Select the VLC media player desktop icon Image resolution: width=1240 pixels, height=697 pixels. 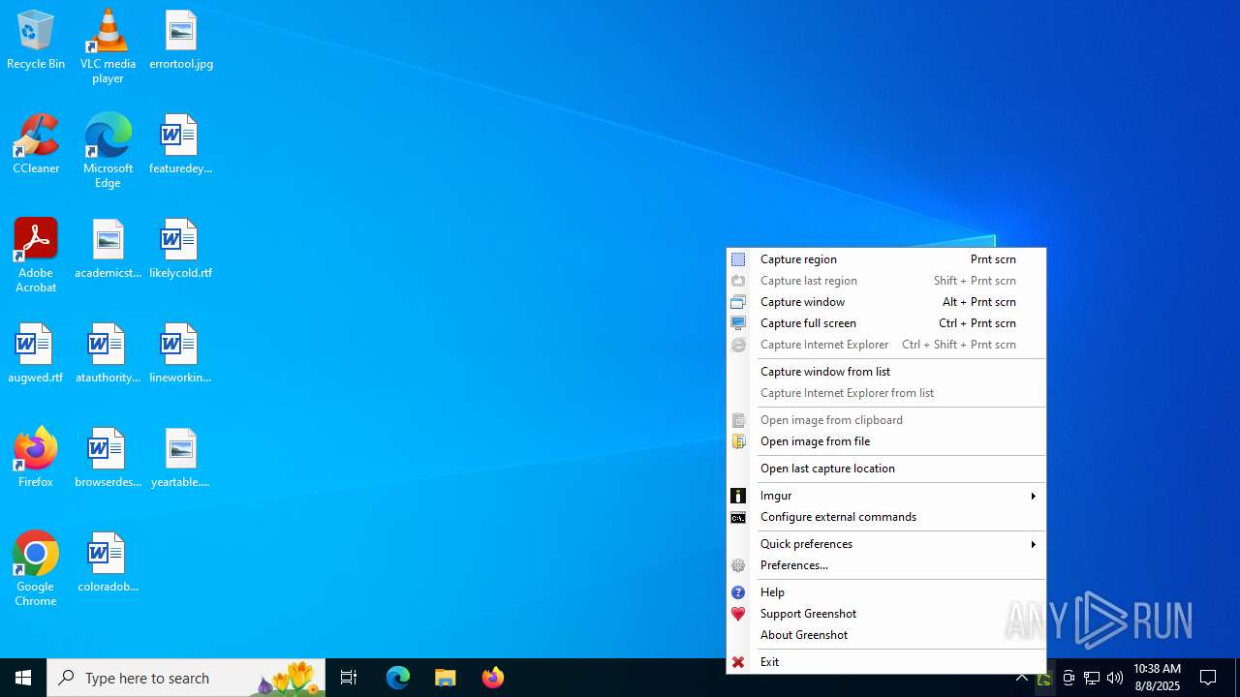108,46
